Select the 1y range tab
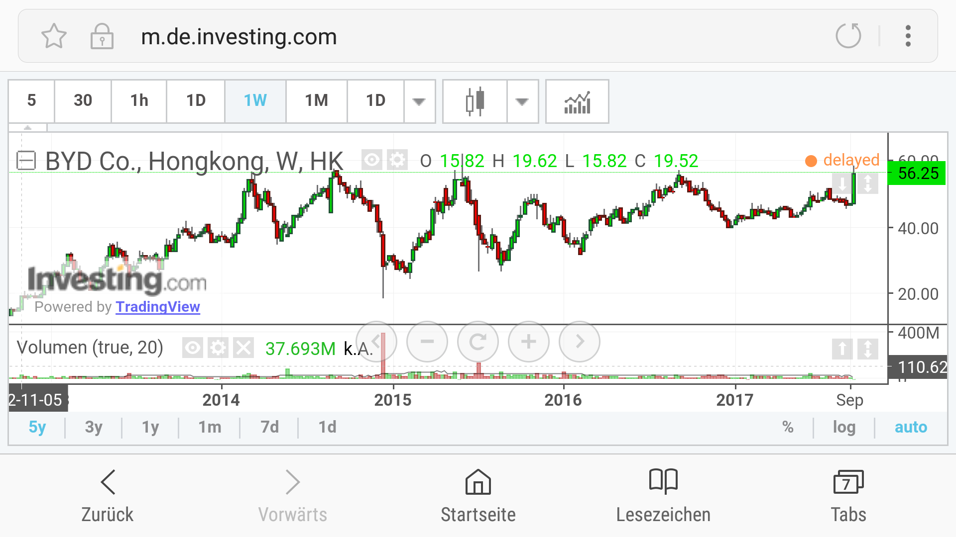The width and height of the screenshot is (956, 537). [150, 427]
